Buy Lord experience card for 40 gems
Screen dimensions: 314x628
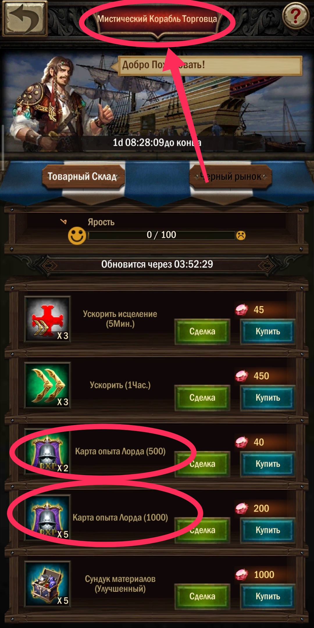tap(268, 464)
